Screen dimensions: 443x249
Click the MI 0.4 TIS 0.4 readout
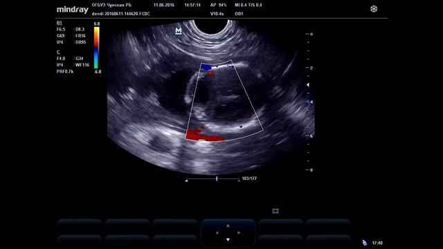pos(248,5)
